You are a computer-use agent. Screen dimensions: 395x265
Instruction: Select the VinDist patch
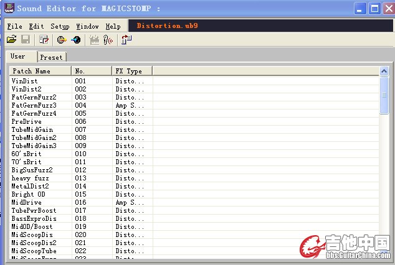[x=24, y=81]
